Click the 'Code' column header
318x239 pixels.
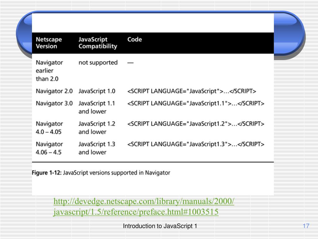(x=135, y=39)
